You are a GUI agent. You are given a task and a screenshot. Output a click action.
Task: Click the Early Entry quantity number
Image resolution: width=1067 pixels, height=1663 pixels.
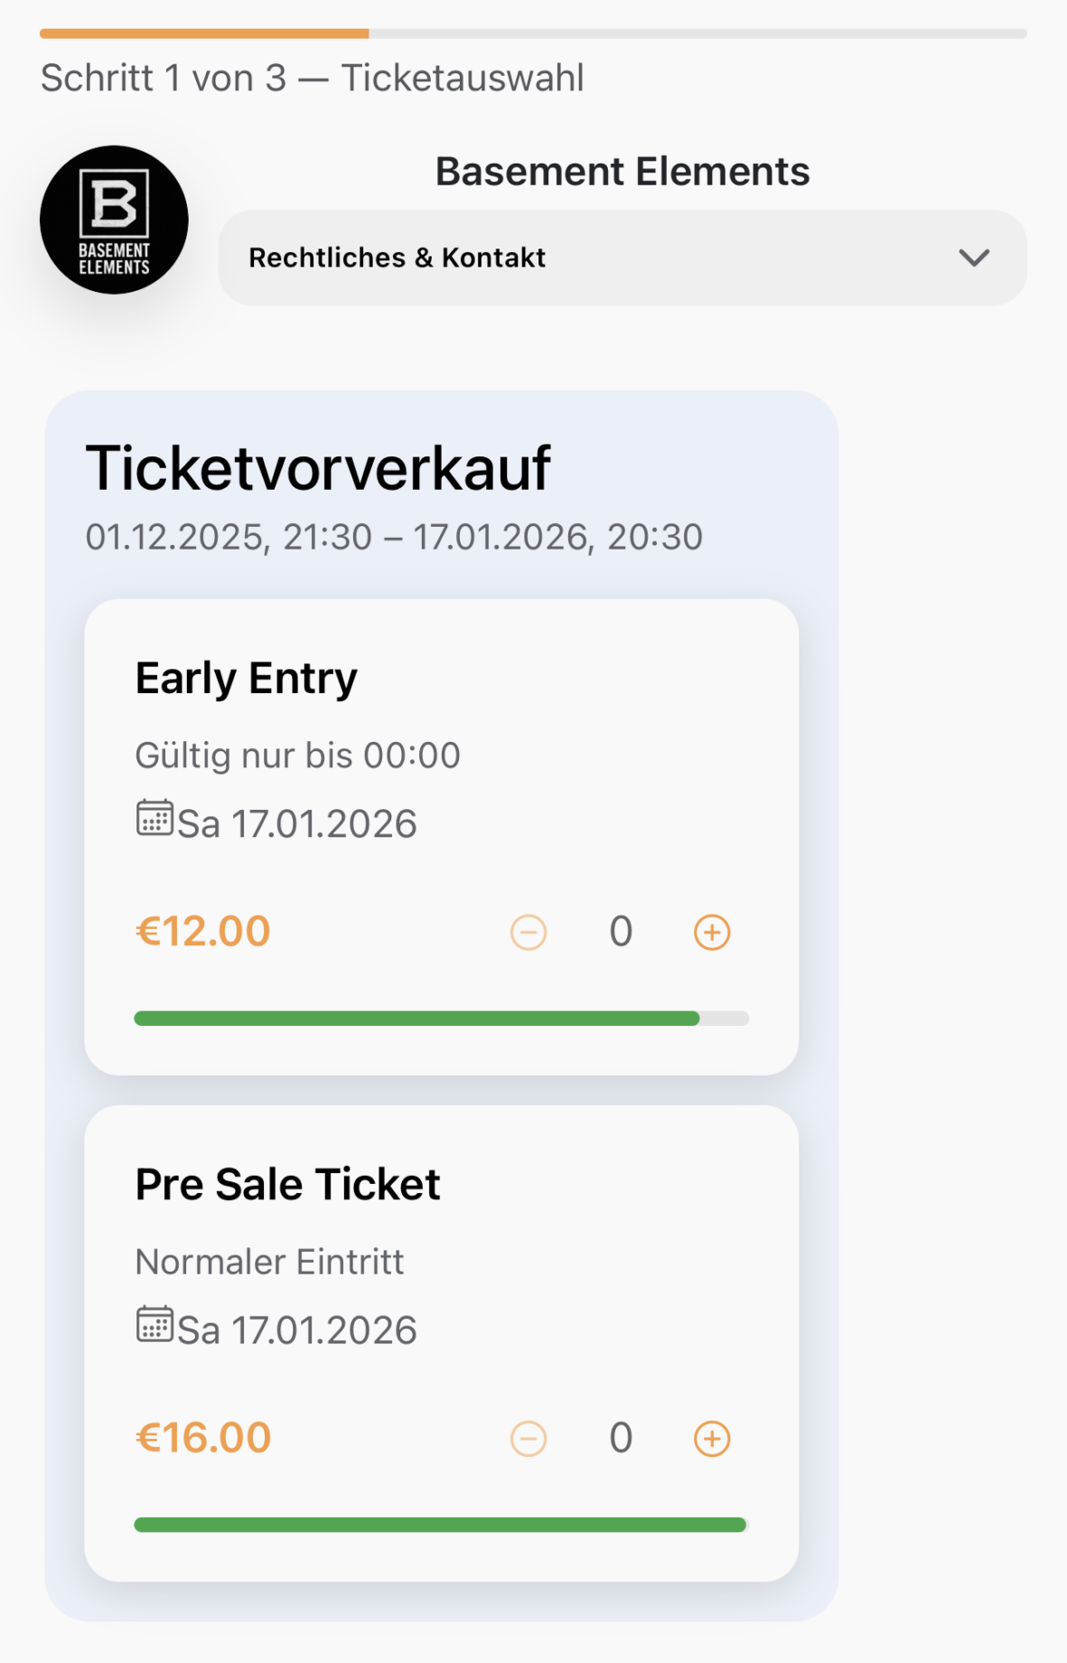(x=621, y=932)
